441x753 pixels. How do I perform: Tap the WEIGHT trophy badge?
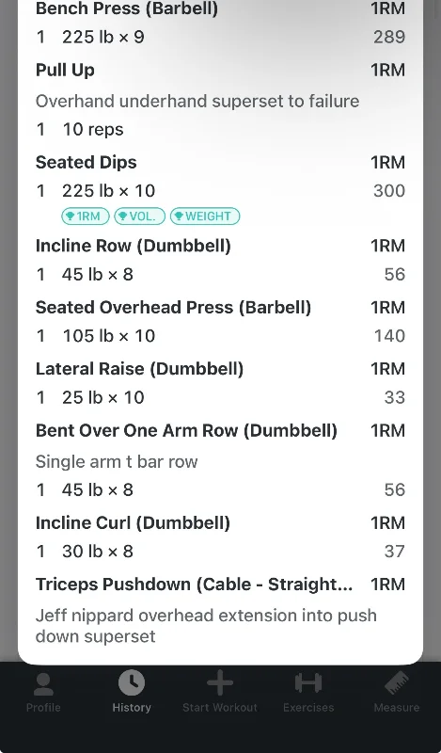205,216
